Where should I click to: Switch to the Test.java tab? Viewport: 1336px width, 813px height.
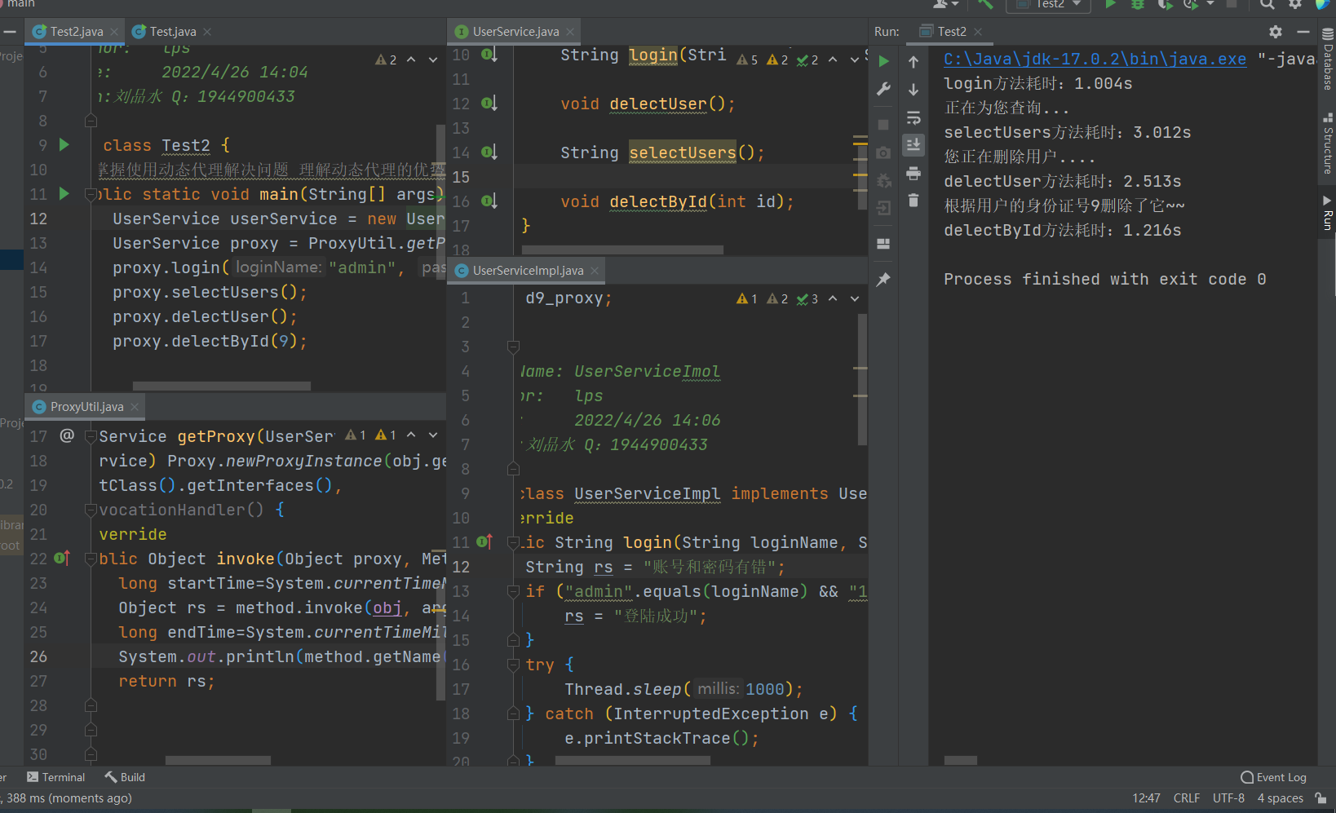(x=172, y=32)
